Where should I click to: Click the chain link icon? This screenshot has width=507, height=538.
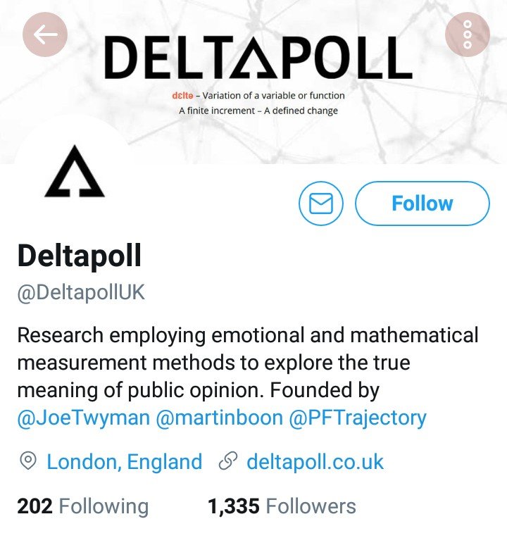[x=227, y=462]
